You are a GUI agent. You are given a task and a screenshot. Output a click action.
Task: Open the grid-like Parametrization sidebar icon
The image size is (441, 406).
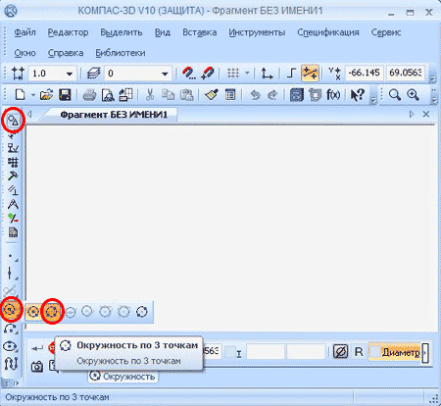pyautogui.click(x=13, y=162)
